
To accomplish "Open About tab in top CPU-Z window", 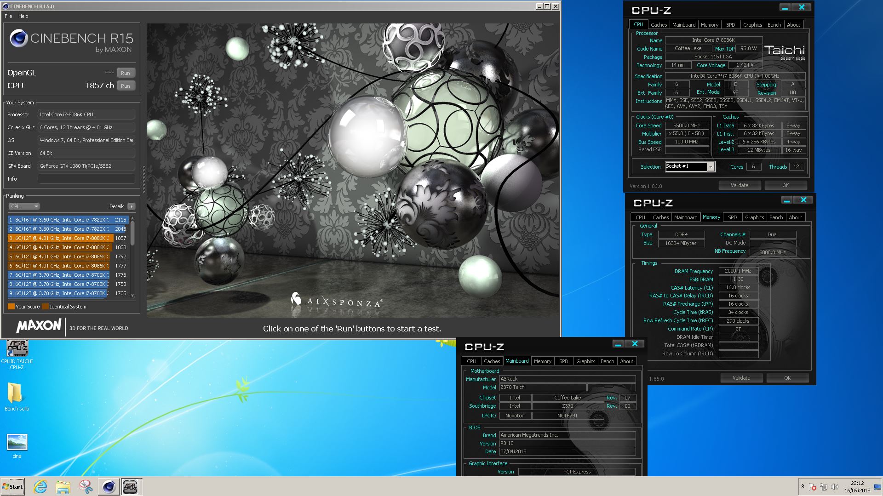I will coord(794,25).
